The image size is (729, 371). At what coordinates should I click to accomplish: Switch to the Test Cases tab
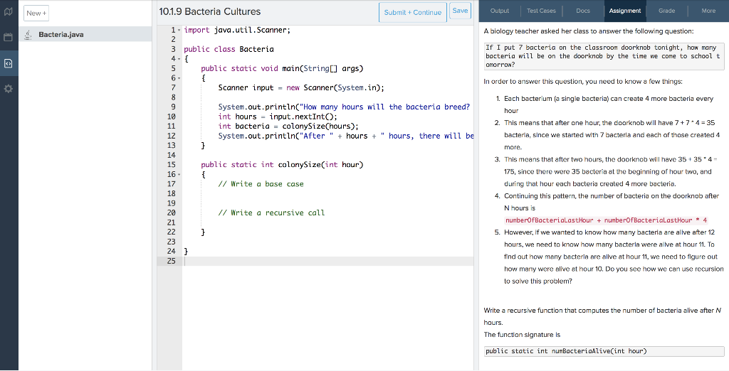coord(541,11)
